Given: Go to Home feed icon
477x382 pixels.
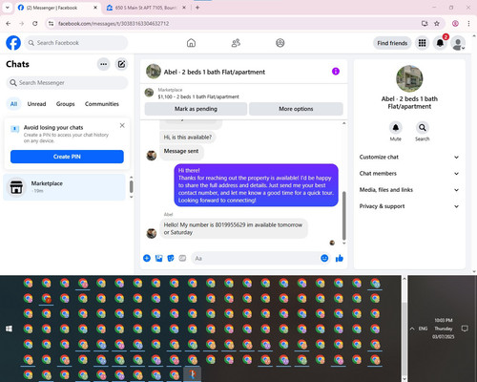Looking at the screenshot, I should pyautogui.click(x=191, y=43).
